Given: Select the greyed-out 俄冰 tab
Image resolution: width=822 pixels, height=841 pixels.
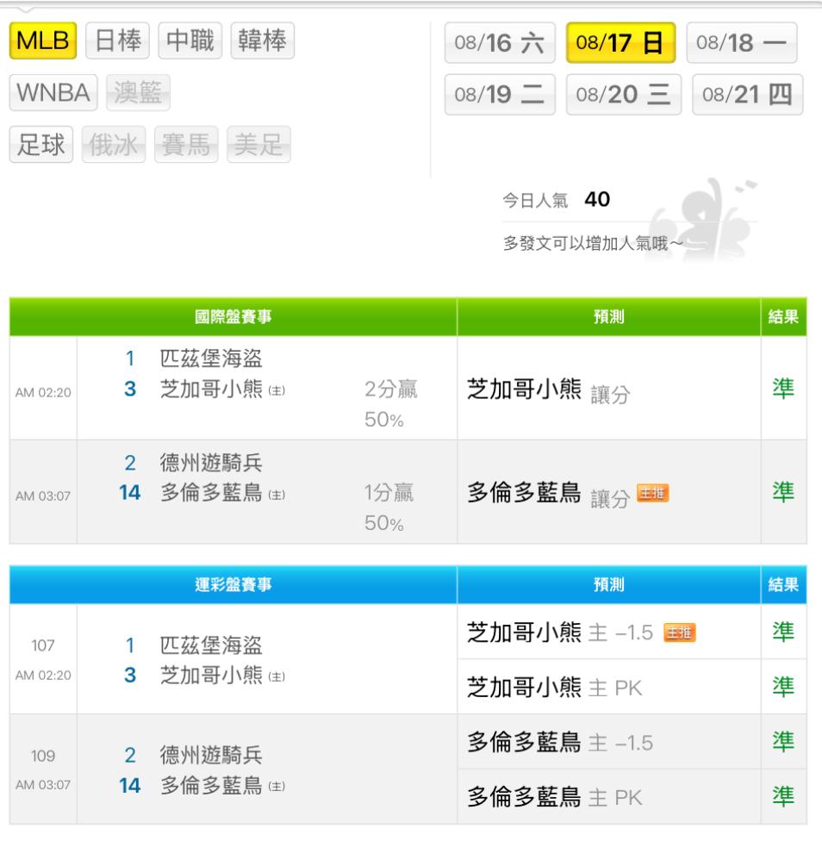Looking at the screenshot, I should [114, 144].
